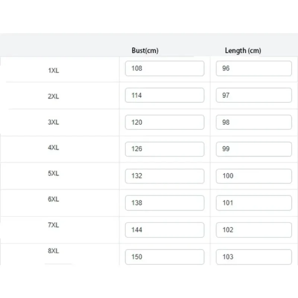Image resolution: width=298 pixels, height=298 pixels.
Task: Focus the 2XL length input with 97
Action: coord(254,95)
